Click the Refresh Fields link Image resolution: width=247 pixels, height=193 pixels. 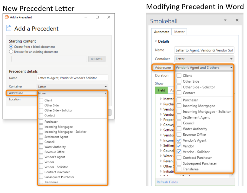coord(167,182)
